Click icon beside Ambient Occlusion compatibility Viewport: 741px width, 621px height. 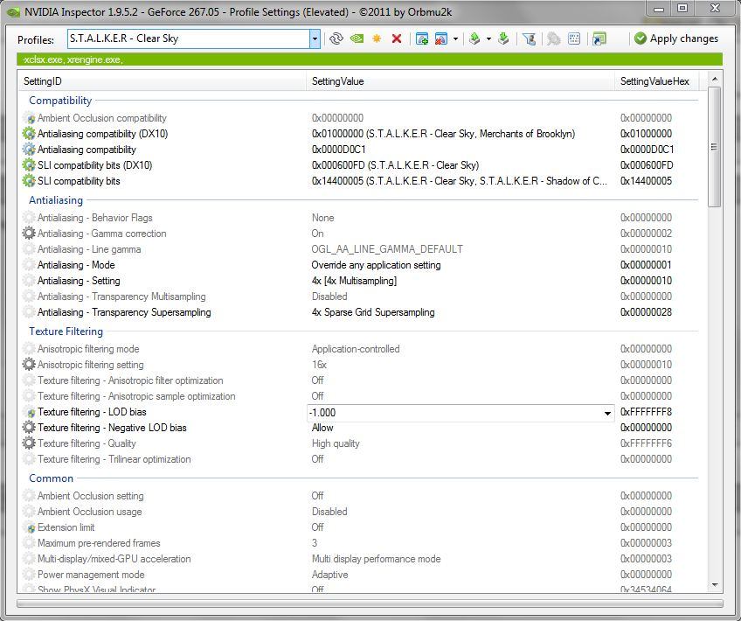(30, 118)
